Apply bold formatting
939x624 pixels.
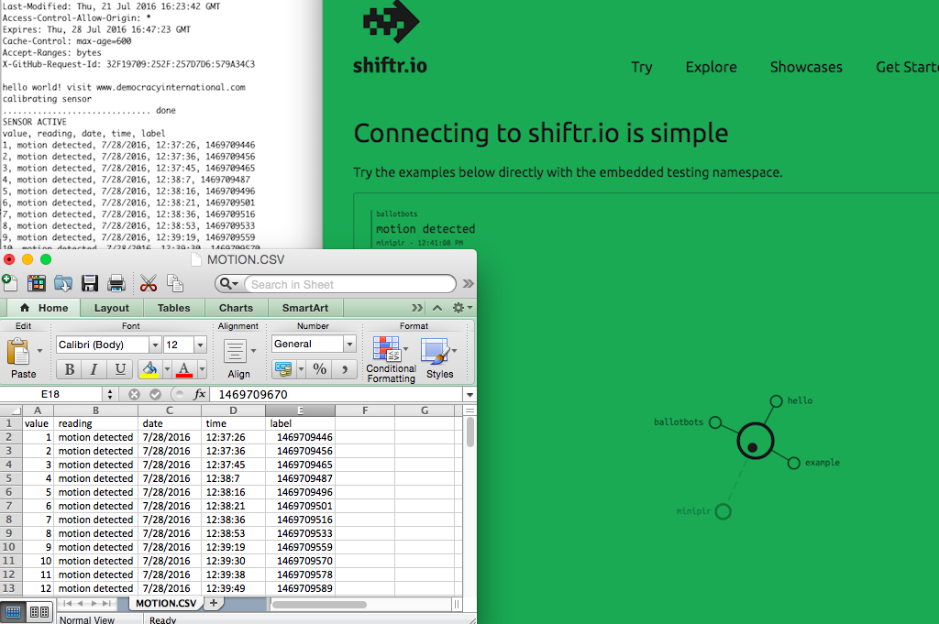point(70,369)
